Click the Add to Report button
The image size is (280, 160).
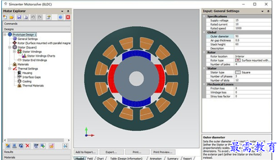pyautogui.click(x=86, y=152)
